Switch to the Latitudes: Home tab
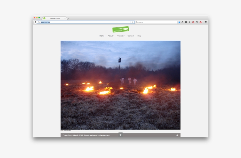This screenshot has width=241, height=158. pos(55,18)
